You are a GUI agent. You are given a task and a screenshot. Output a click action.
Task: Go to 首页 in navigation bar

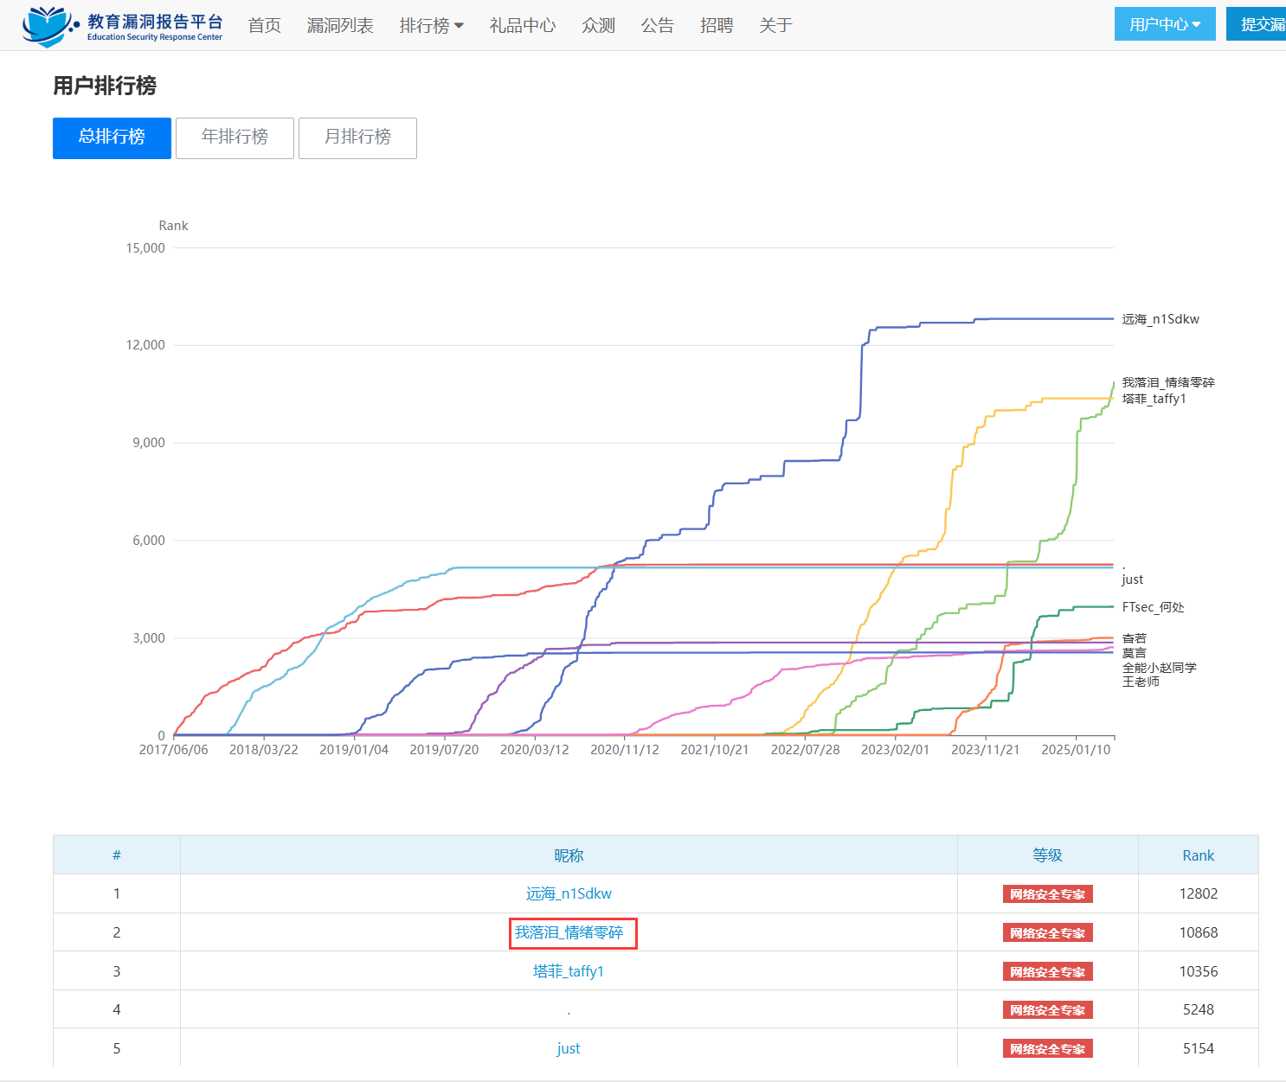264,26
